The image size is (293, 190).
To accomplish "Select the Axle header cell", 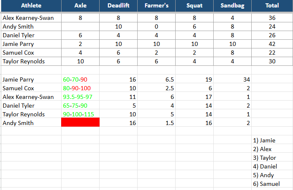I will tap(80, 6).
